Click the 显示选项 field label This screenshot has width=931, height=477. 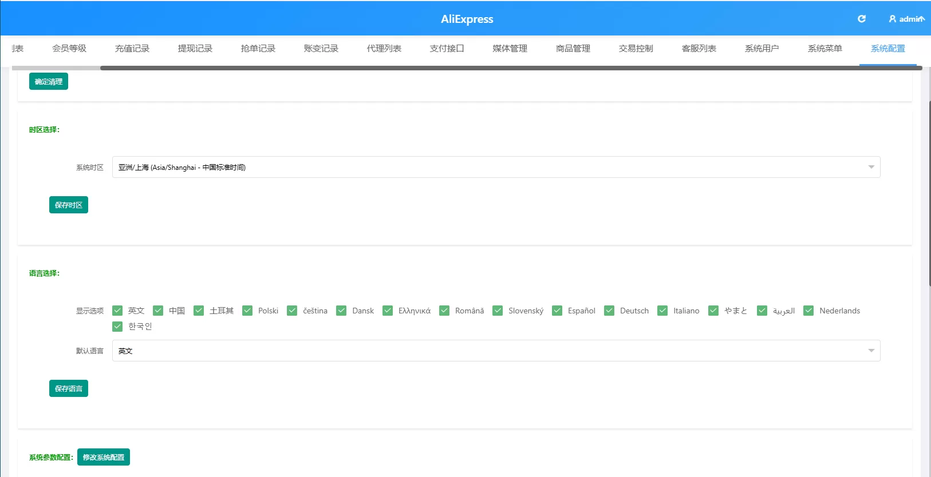[x=90, y=311]
